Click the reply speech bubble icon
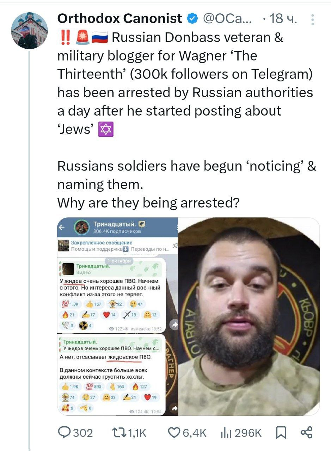 [64, 433]
